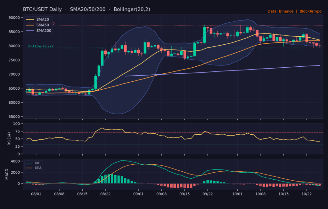Click the 100 label on RSI axis

(x=16, y=124)
